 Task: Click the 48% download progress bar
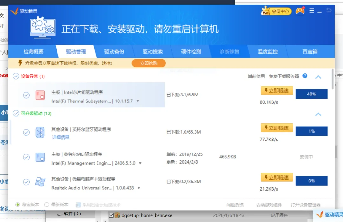pos(312,94)
